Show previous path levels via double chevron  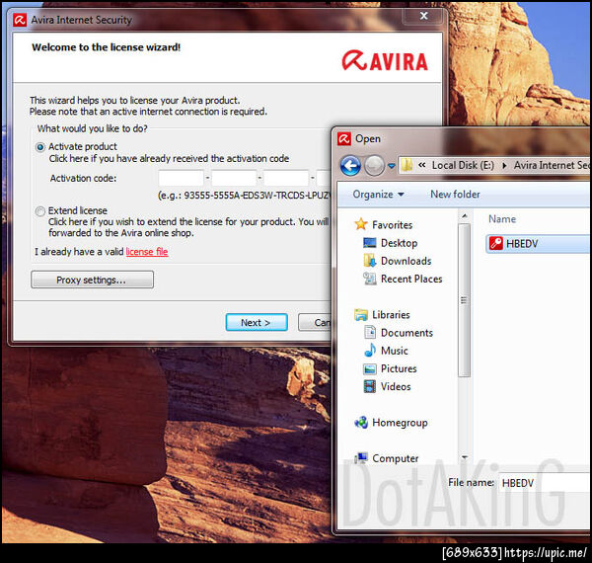421,165
